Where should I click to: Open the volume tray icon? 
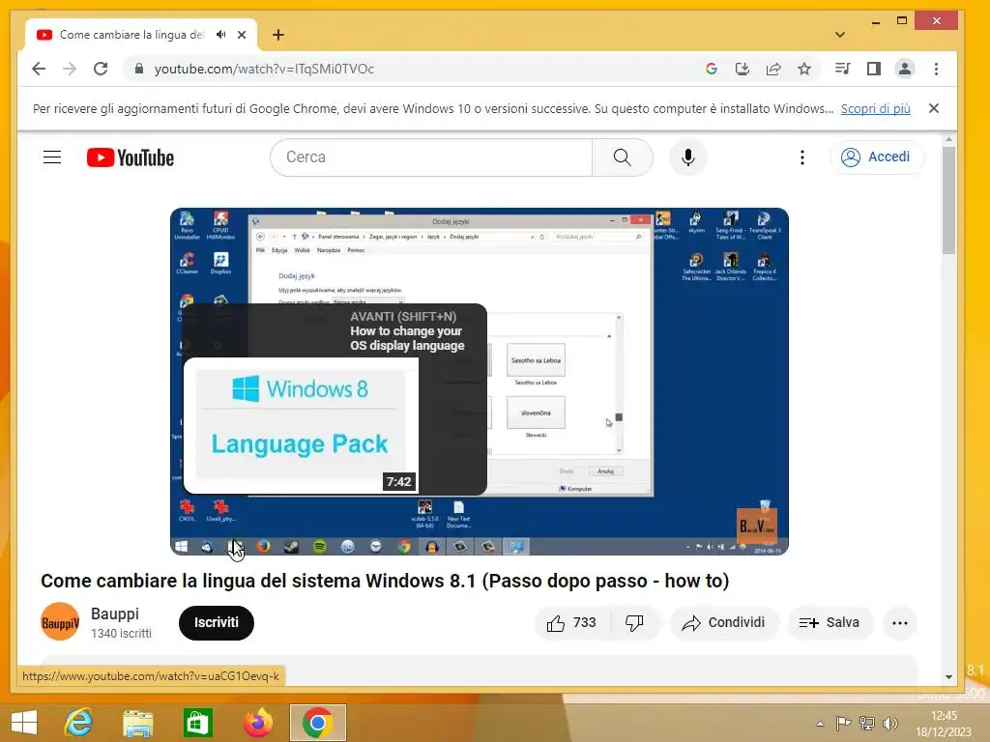pyautogui.click(x=890, y=724)
